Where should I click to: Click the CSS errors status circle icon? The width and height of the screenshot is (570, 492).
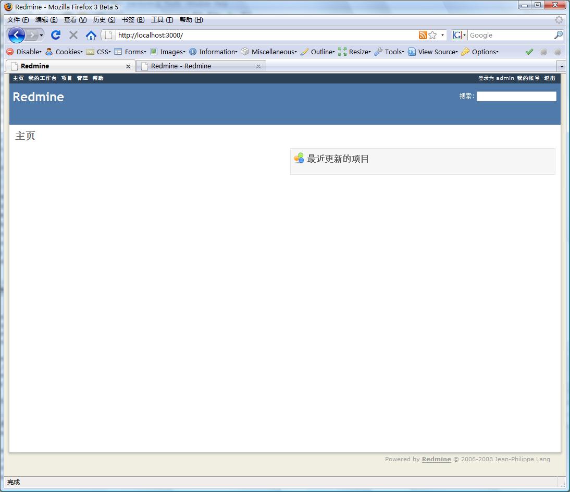pos(543,52)
